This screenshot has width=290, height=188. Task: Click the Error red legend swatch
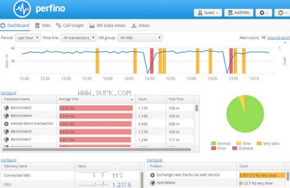pyautogui.click(x=214, y=148)
